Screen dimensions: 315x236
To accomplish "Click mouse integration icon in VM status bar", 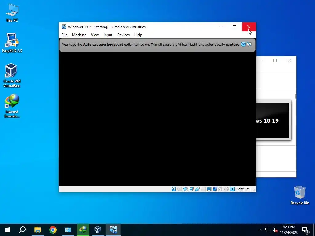I will [227, 189].
